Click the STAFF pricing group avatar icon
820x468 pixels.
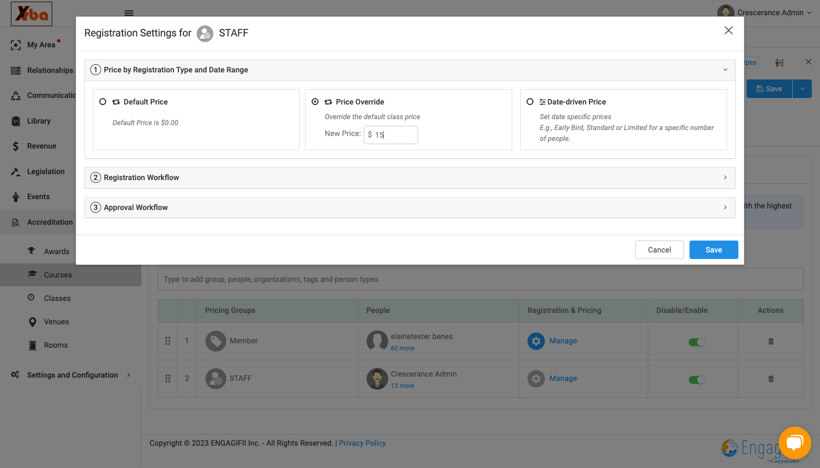point(216,379)
